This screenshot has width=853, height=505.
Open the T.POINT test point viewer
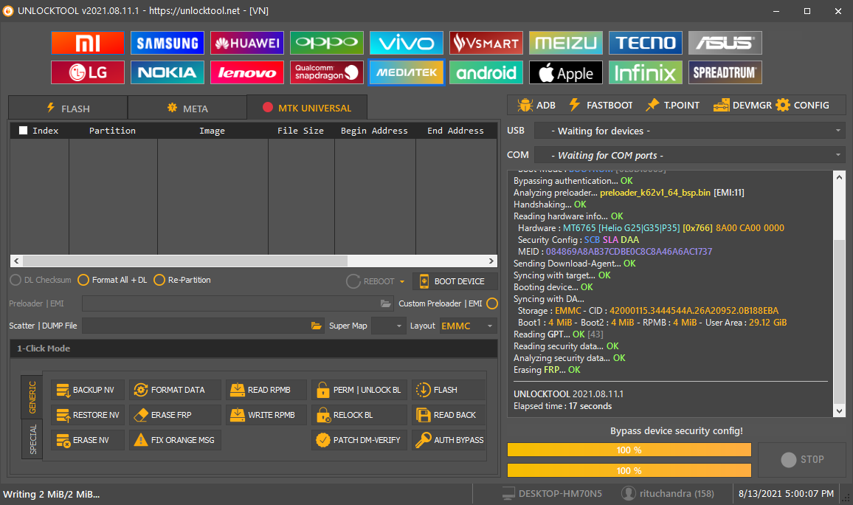coord(672,105)
